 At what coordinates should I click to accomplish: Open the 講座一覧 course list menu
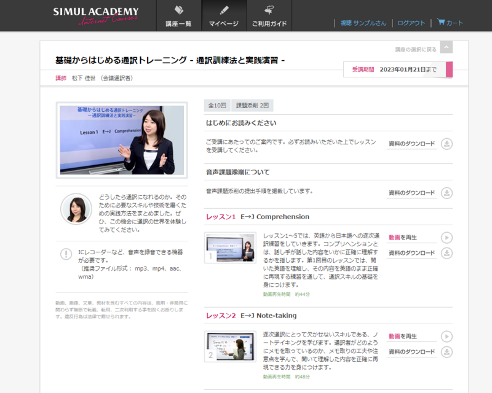pos(178,16)
